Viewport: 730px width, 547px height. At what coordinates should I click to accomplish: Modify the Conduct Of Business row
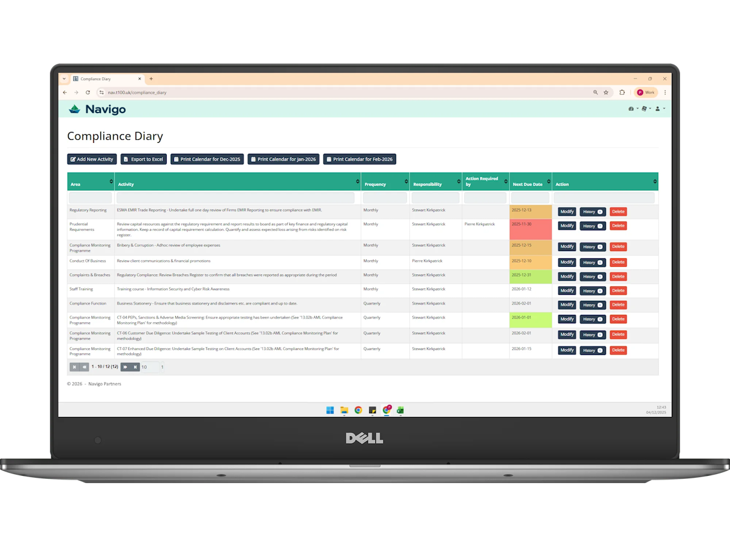(567, 263)
